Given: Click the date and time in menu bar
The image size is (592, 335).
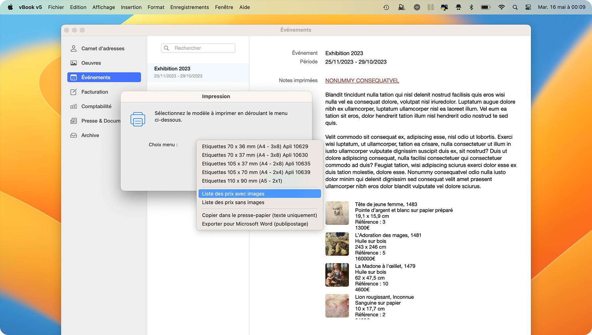Looking at the screenshot, I should (562, 7).
